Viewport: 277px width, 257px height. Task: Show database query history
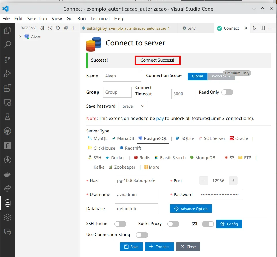[50, 28]
